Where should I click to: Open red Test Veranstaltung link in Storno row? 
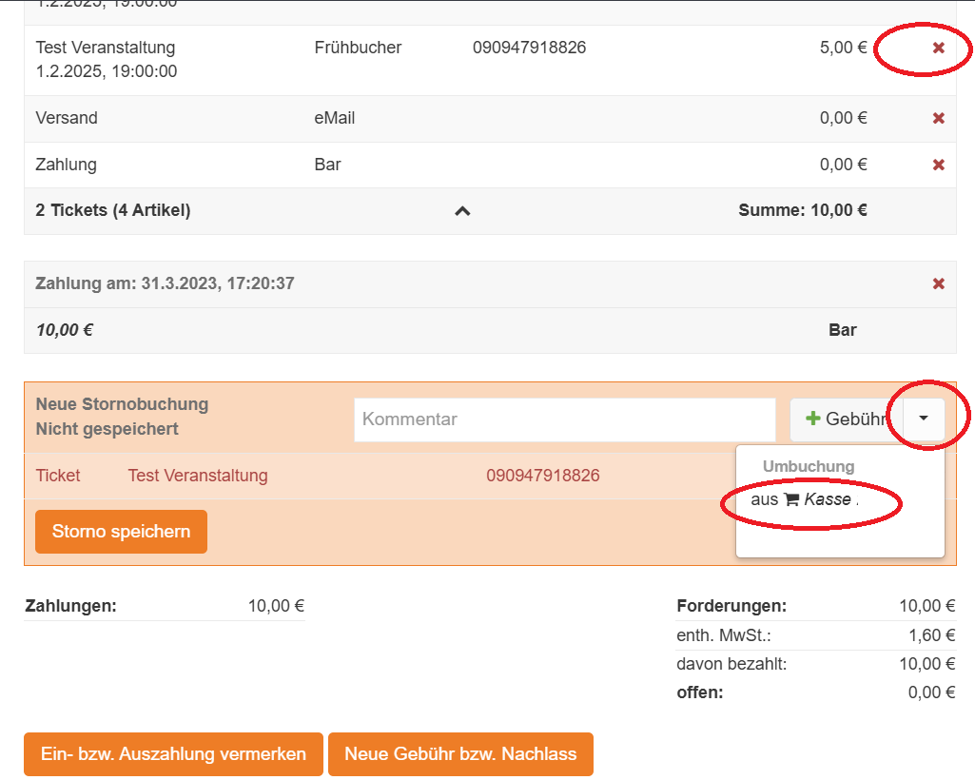pyautogui.click(x=198, y=476)
